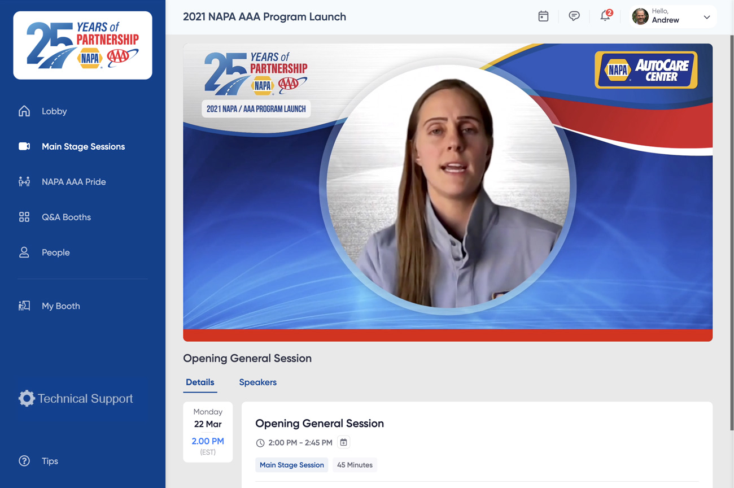This screenshot has height=488, width=734.
Task: Click the Lobby home icon
Action: [24, 111]
